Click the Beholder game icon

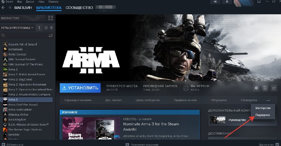tap(5, 135)
